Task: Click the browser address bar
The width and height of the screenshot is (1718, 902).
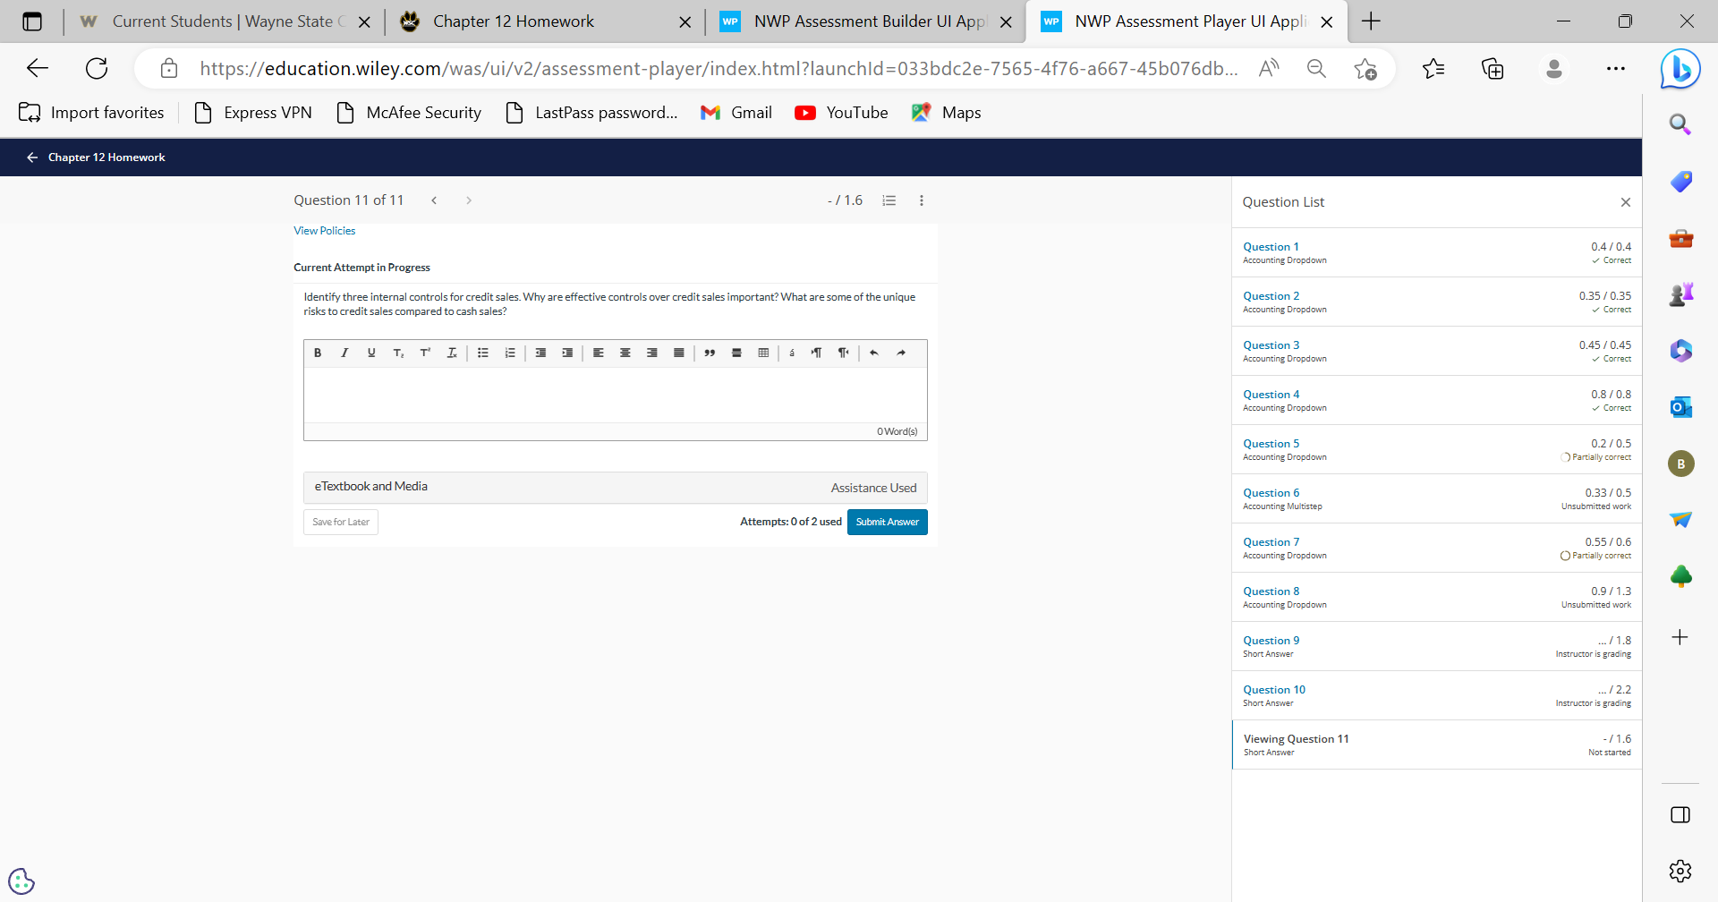Action: tap(719, 68)
